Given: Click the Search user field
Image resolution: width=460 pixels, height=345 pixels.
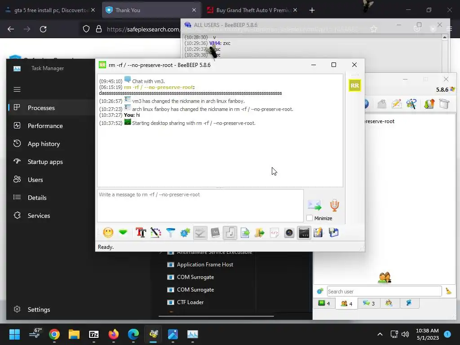Looking at the screenshot, I should tap(384, 291).
